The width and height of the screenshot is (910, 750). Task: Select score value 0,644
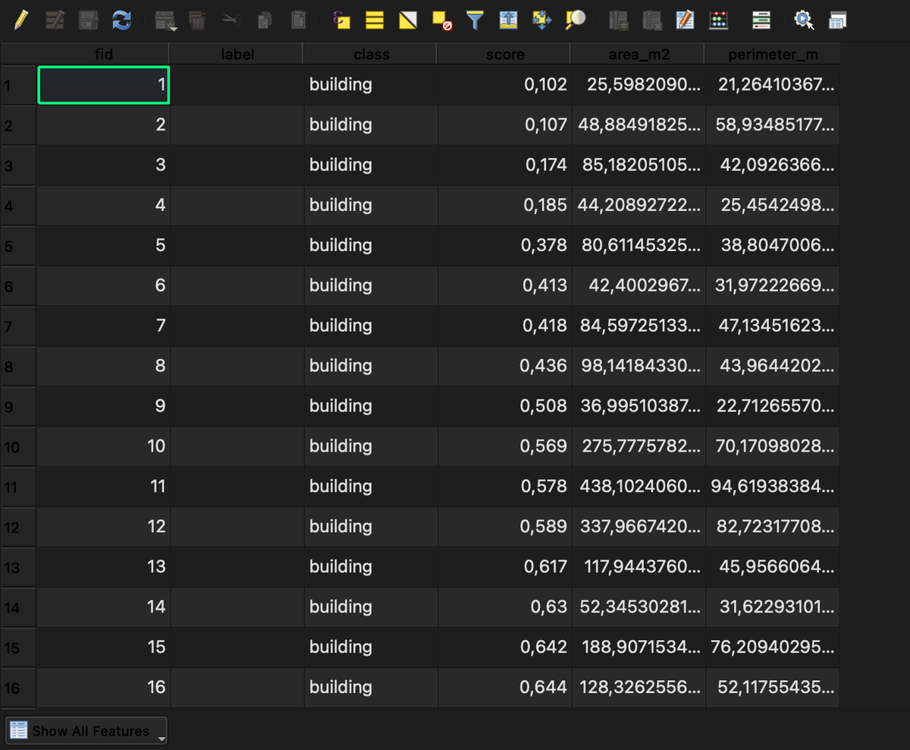point(504,687)
